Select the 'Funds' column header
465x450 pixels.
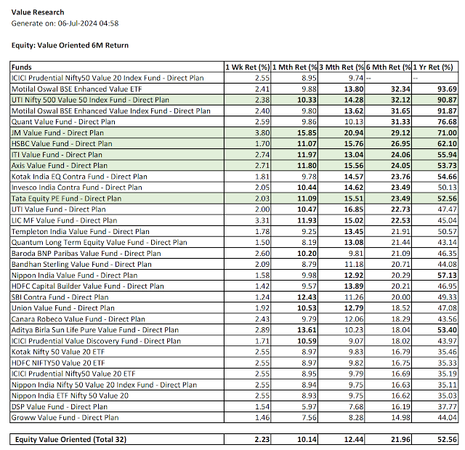(x=117, y=67)
